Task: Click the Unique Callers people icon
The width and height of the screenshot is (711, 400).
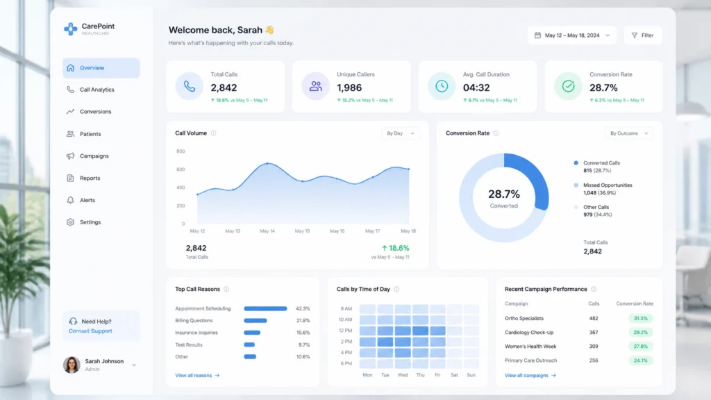Action: 316,86
